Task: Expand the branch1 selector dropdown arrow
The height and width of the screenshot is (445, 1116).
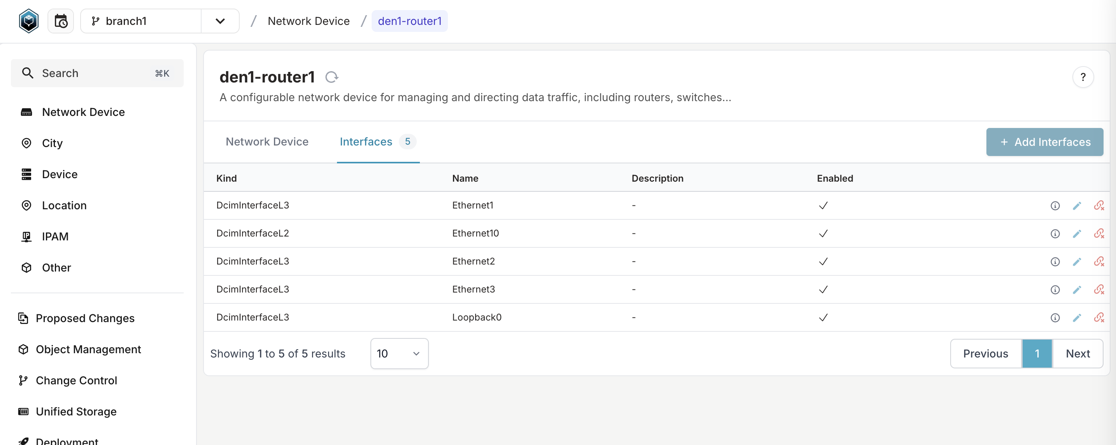Action: (220, 21)
